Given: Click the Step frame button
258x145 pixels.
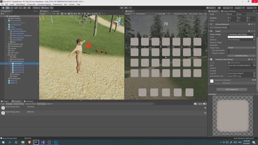Looking at the screenshot, I should tap(130, 8).
